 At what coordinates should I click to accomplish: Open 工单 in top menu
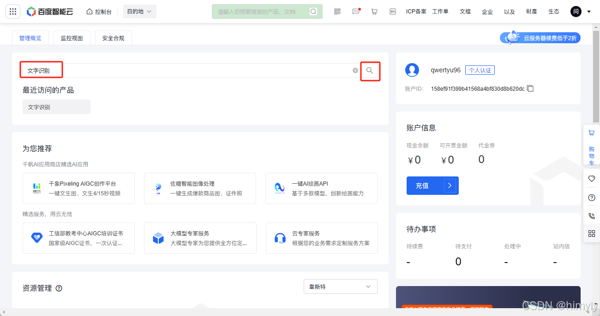[440, 12]
